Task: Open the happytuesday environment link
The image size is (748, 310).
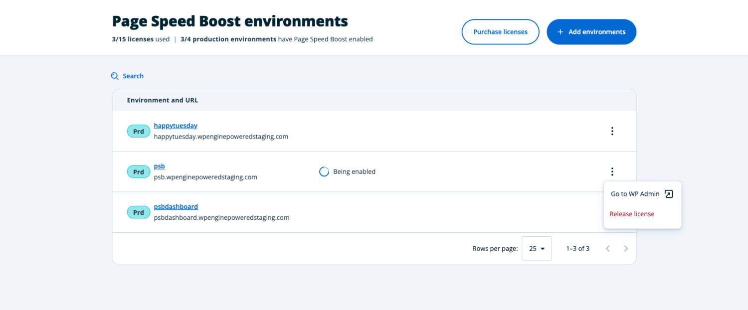Action: coord(176,125)
